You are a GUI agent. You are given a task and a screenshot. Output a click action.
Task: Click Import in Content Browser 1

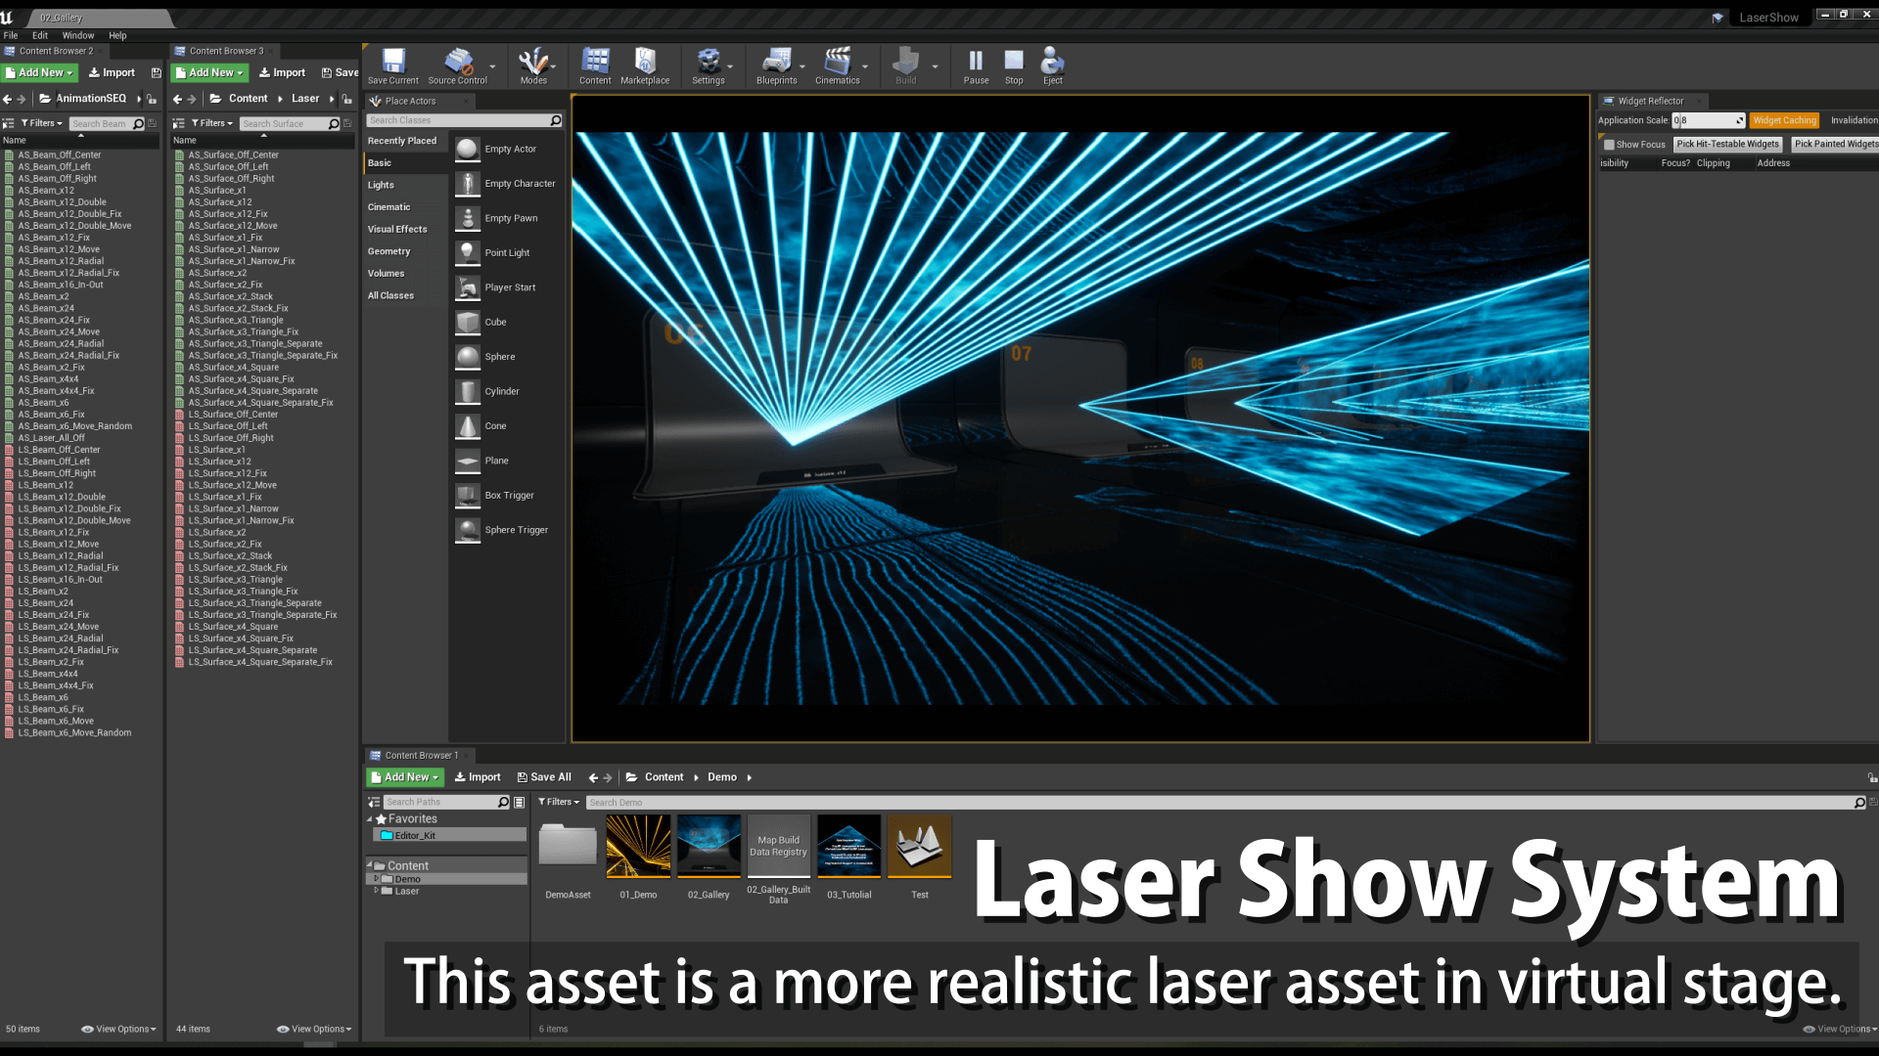click(x=478, y=777)
